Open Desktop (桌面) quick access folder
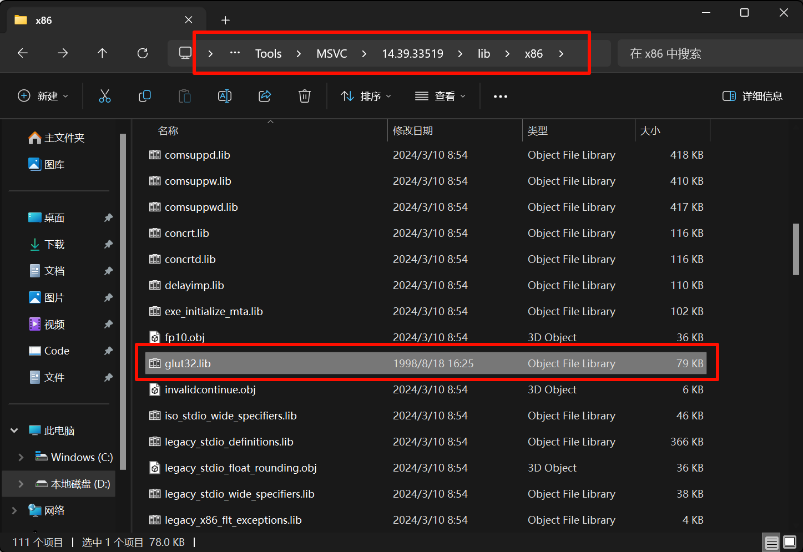Image resolution: width=803 pixels, height=552 pixels. pos(47,217)
